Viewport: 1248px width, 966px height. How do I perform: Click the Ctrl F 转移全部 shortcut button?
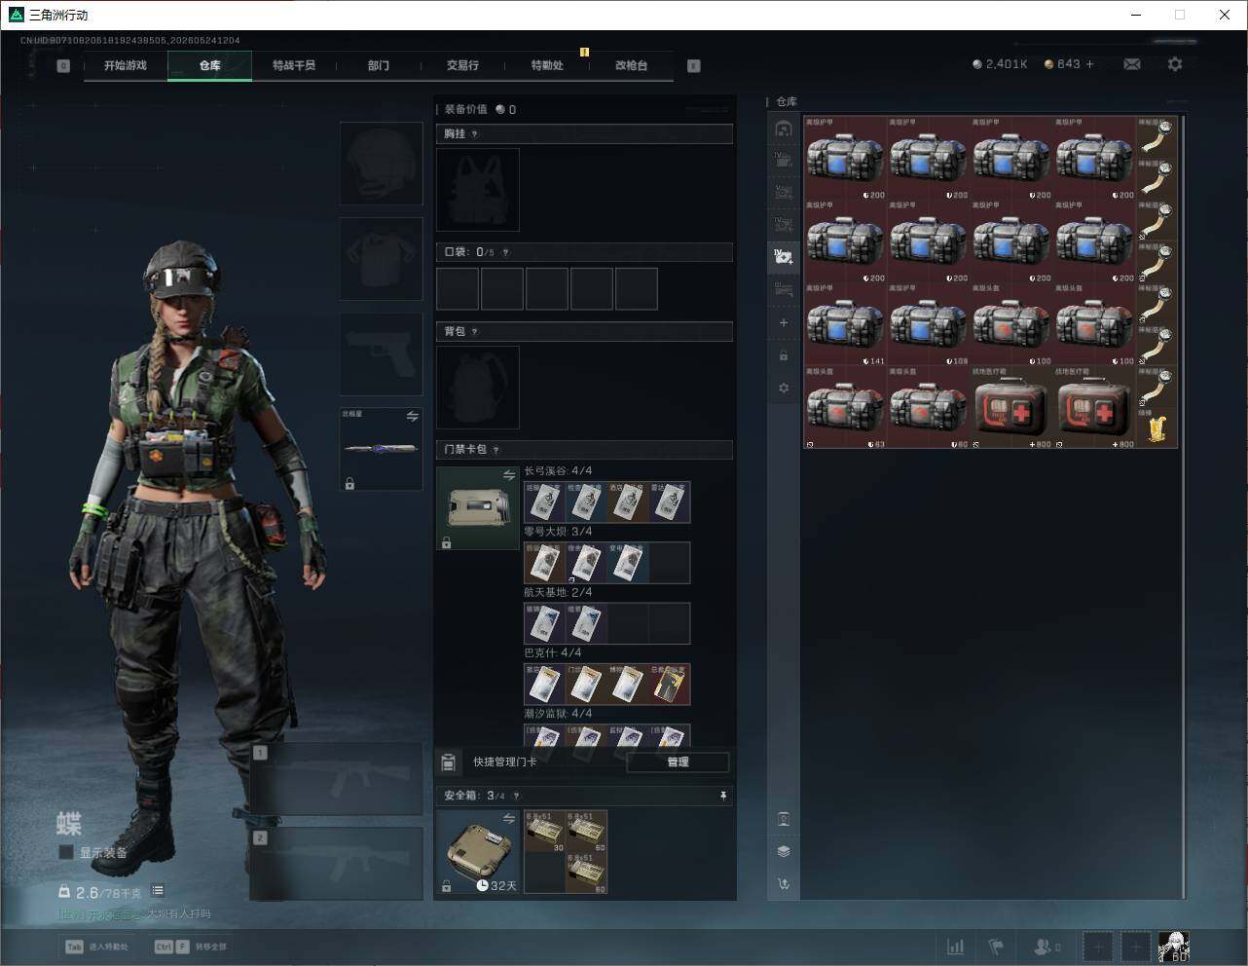[191, 947]
